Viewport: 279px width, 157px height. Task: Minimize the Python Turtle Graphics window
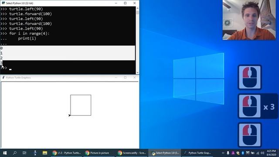[116, 78]
